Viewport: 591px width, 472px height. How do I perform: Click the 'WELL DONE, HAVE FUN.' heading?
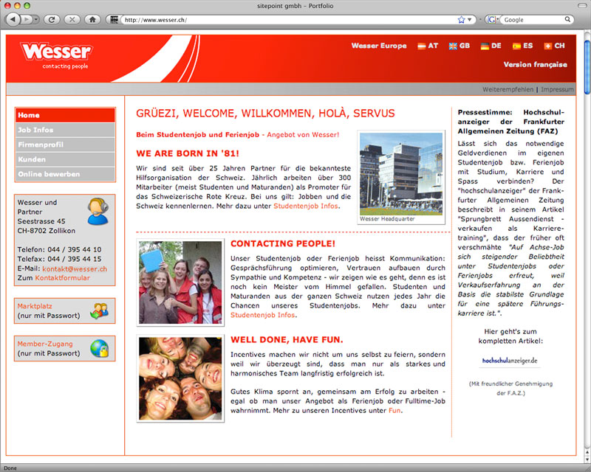point(287,340)
